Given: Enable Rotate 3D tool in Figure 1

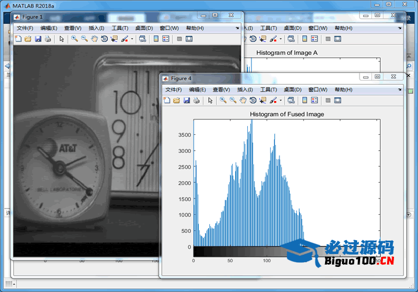Looking at the screenshot, I should click(x=104, y=39).
